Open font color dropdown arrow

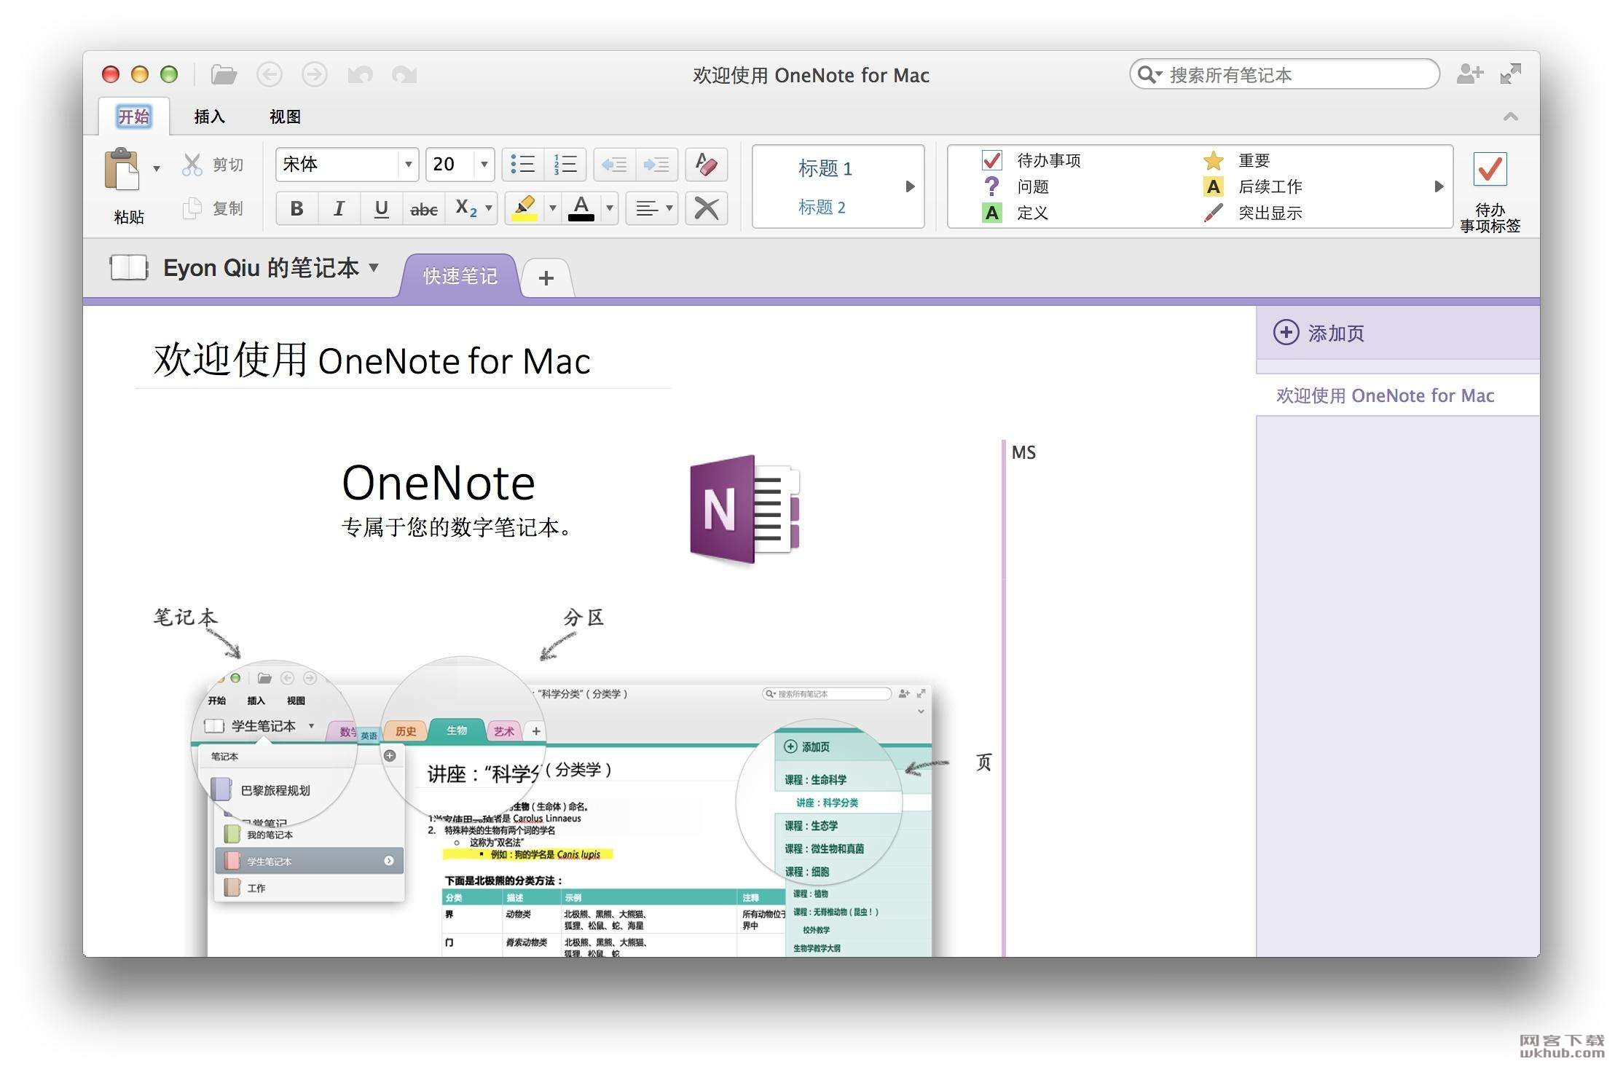pos(610,208)
